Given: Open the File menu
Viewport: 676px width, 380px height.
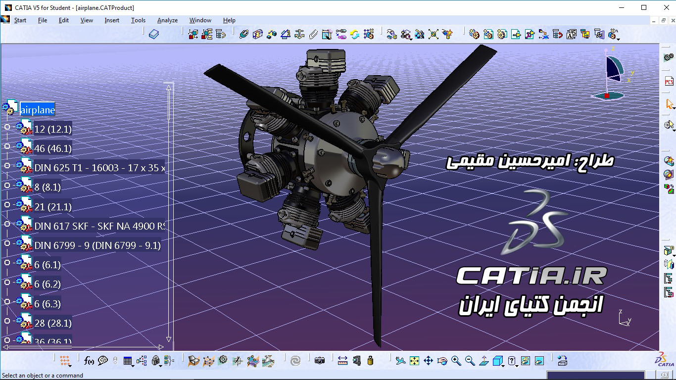Looking at the screenshot, I should (x=43, y=20).
